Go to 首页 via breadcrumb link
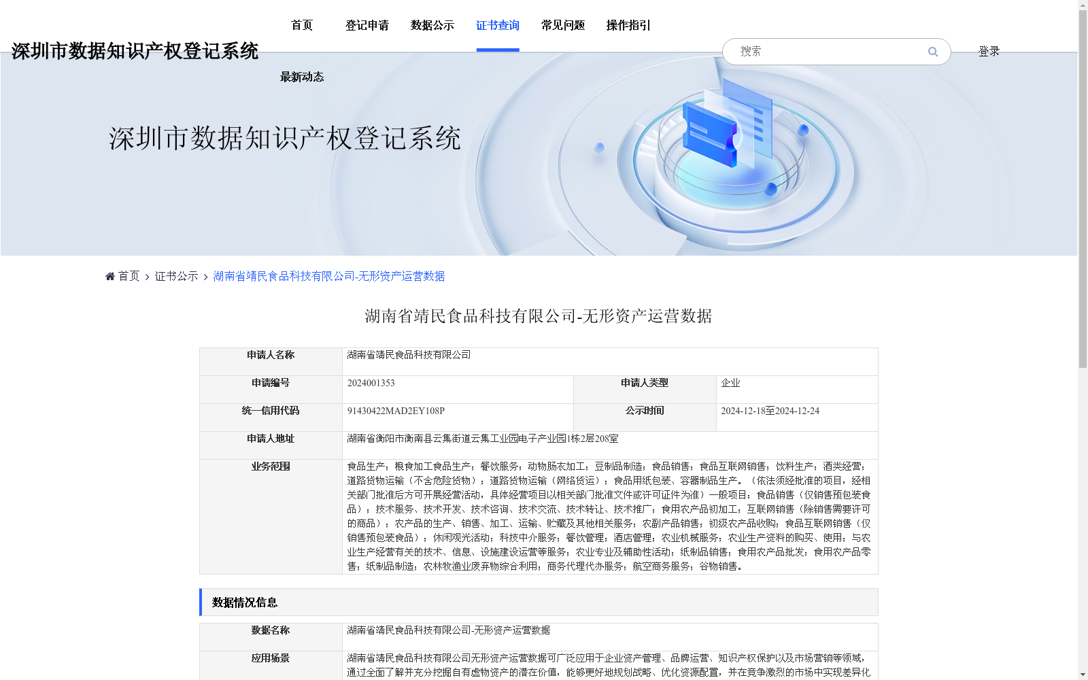 pyautogui.click(x=129, y=276)
